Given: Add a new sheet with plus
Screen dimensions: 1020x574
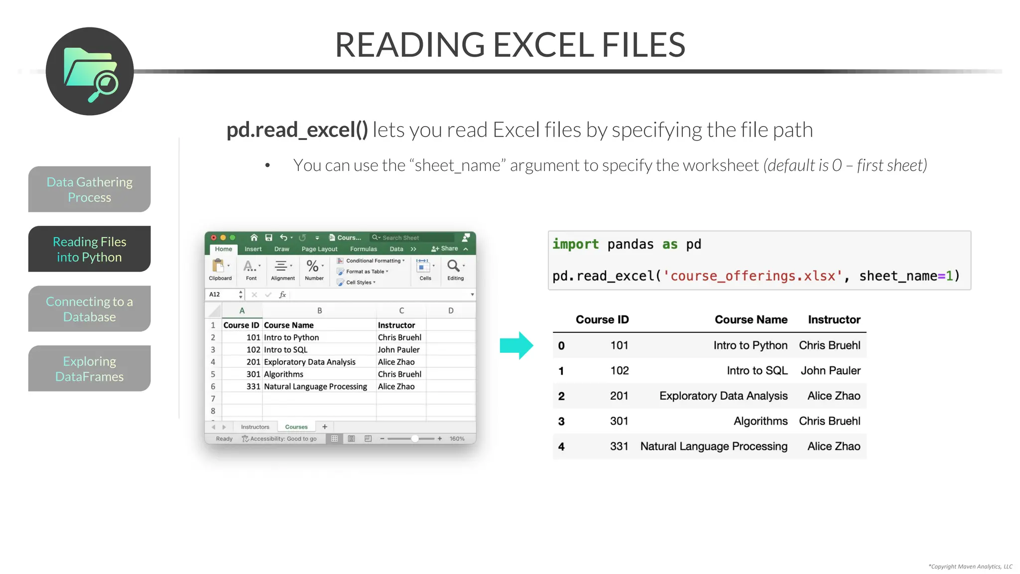Looking at the screenshot, I should coord(325,427).
